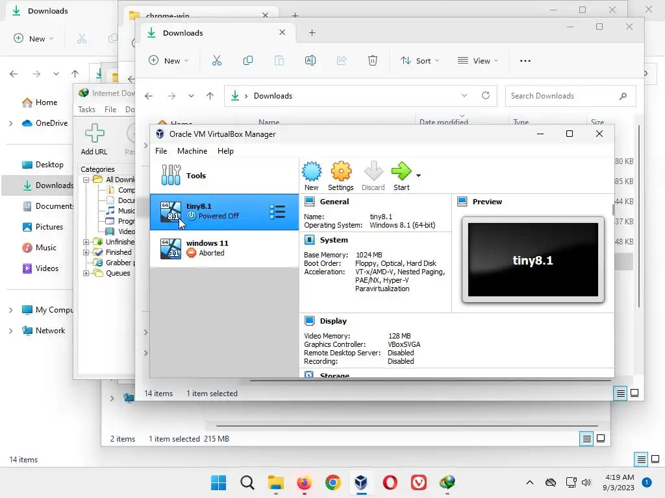Image resolution: width=665 pixels, height=498 pixels.
Task: Close the Downloads tab in front window
Action: (x=282, y=32)
